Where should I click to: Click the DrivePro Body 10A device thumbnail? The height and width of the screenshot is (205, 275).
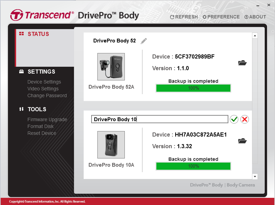point(111,145)
